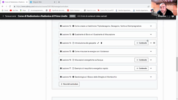Open the Gmail bookmark
The height and width of the screenshot is (100, 178).
(x=5, y=10)
